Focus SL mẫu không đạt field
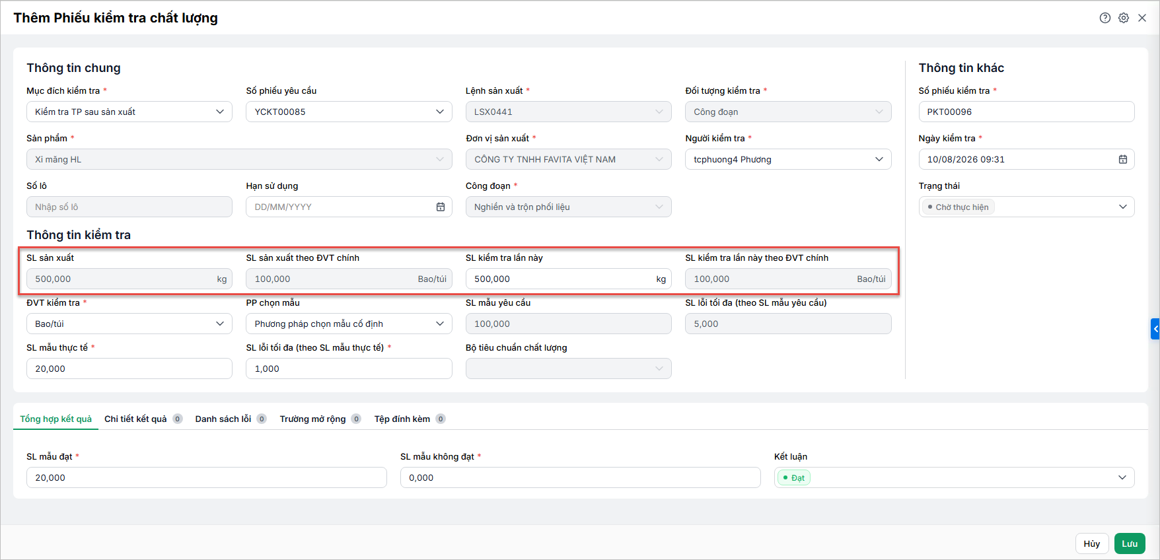The height and width of the screenshot is (560, 1160). [581, 477]
